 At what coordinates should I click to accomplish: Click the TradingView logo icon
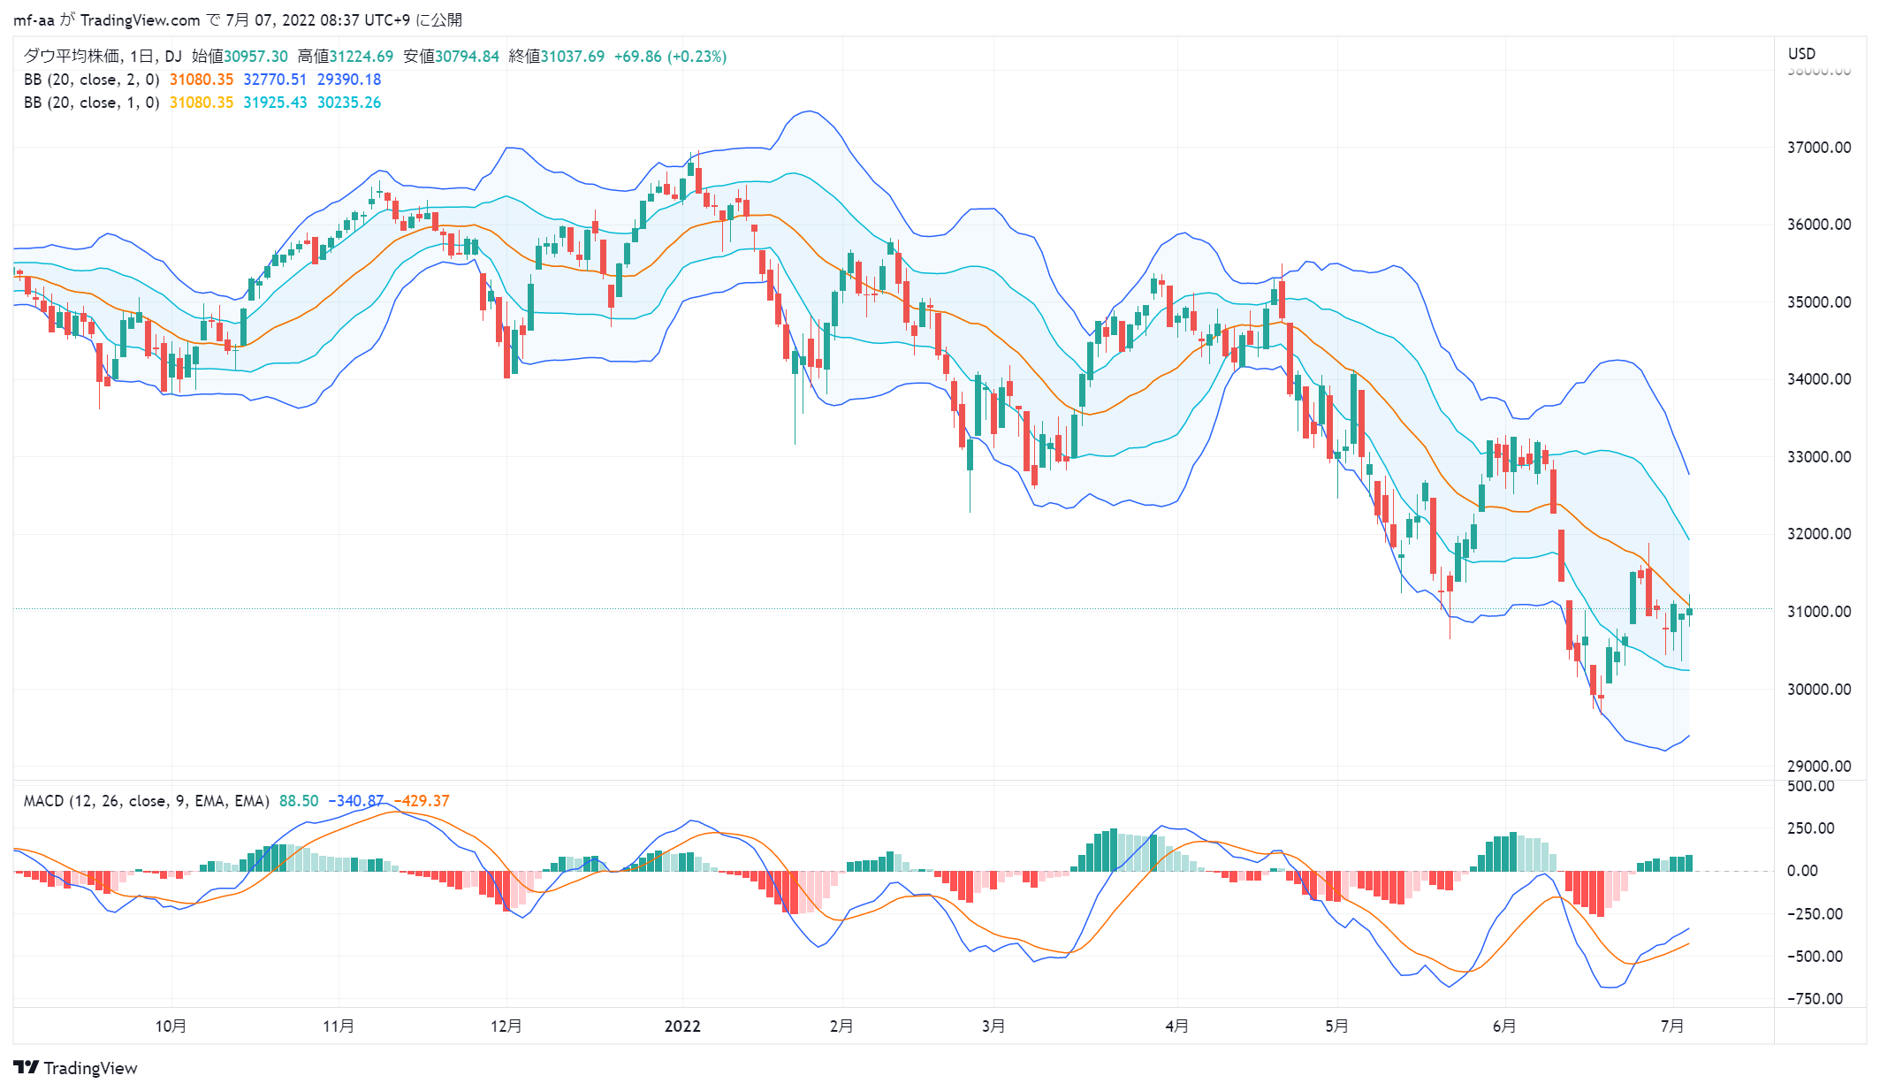[27, 1067]
